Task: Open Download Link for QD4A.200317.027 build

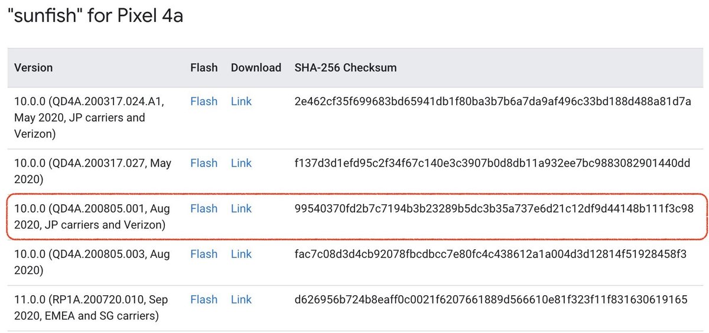Action: point(241,163)
